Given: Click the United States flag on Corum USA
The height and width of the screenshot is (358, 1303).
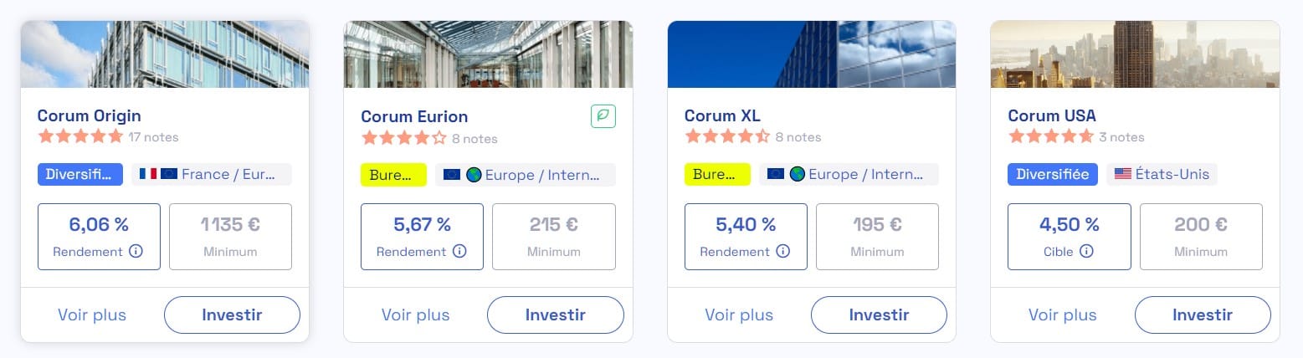Looking at the screenshot, I should tap(1122, 174).
